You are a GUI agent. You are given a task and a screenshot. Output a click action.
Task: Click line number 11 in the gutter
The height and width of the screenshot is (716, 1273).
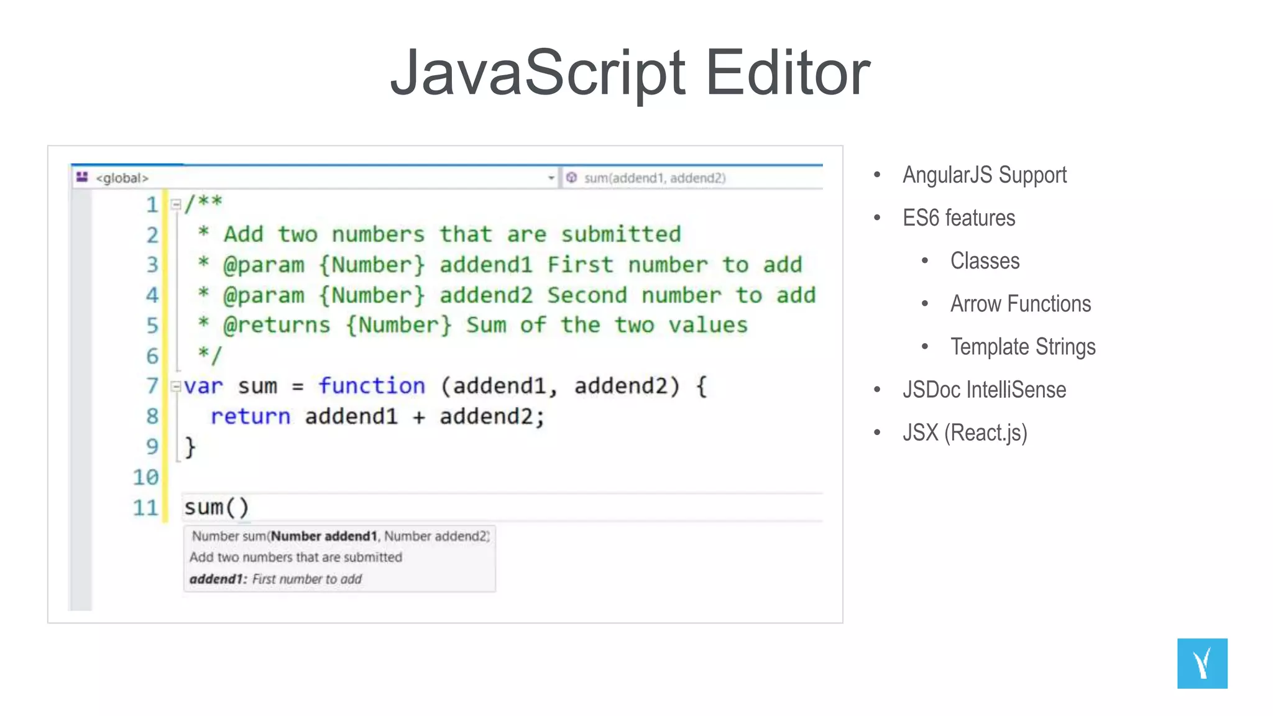tap(146, 507)
